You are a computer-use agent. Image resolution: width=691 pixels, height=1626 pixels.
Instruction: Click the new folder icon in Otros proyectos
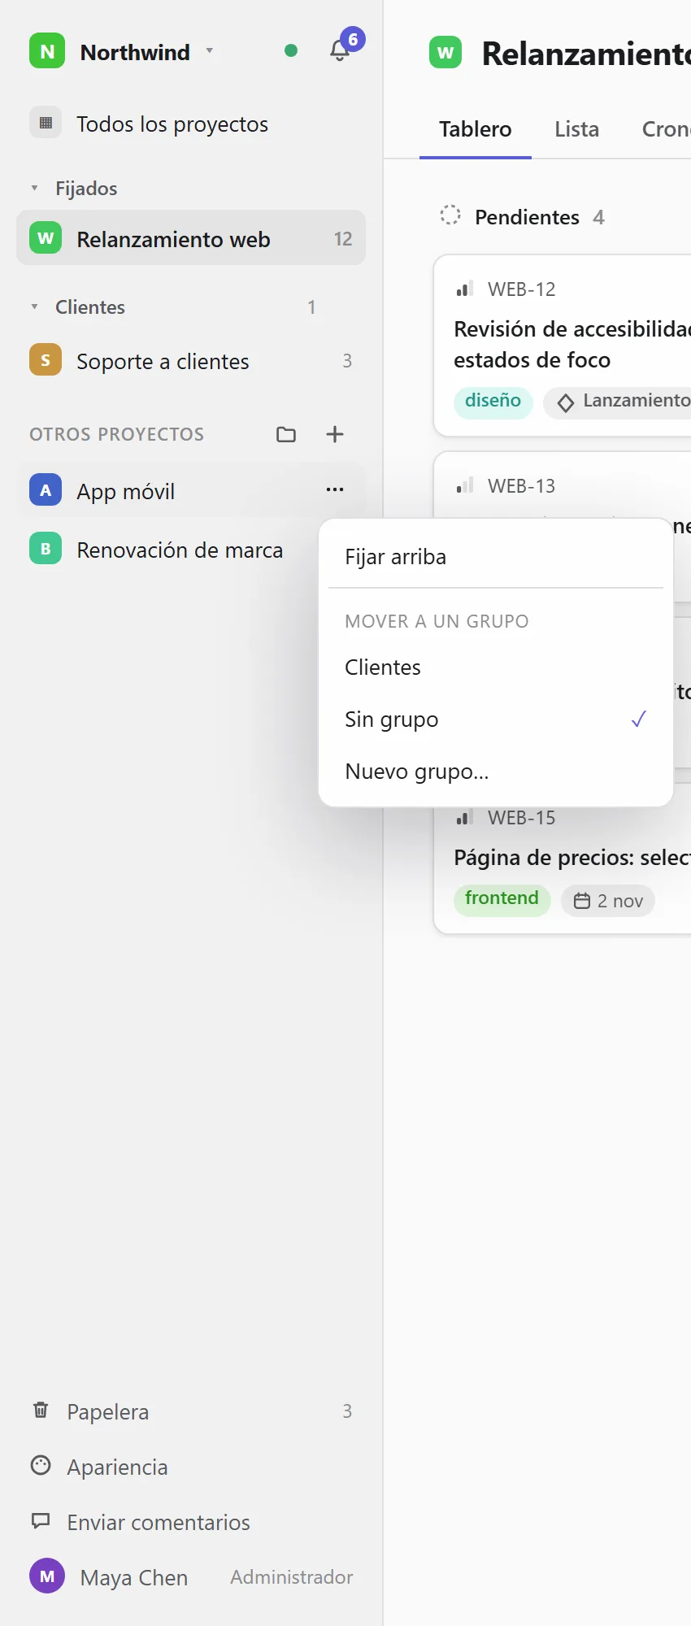click(x=286, y=434)
